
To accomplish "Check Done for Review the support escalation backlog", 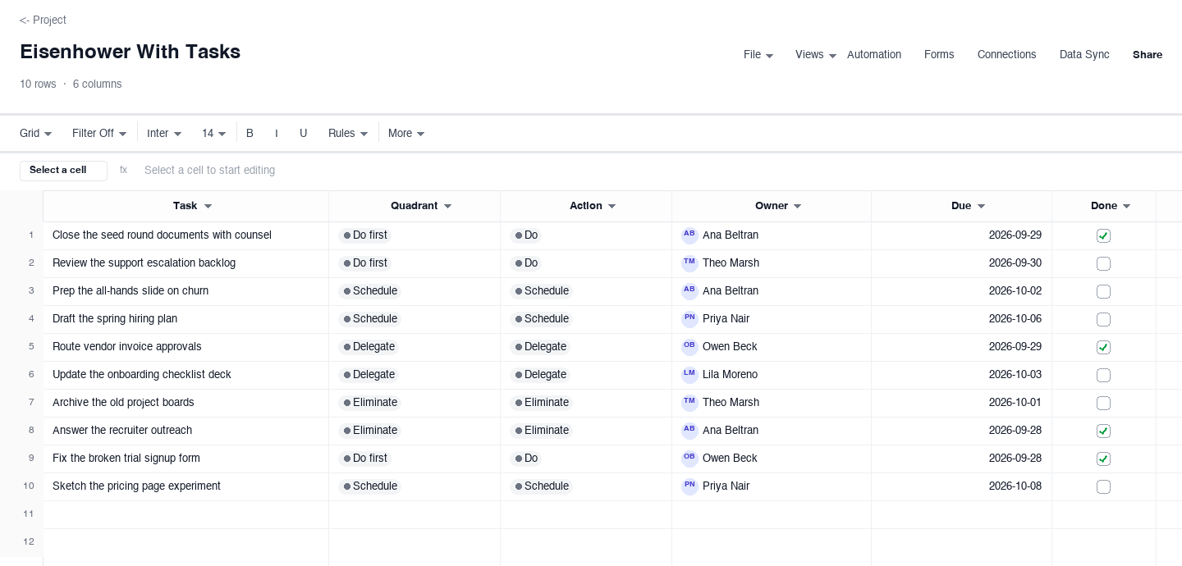I will tap(1103, 263).
